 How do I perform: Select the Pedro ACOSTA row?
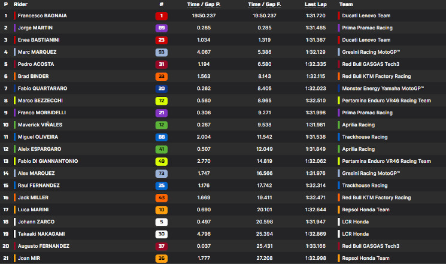click(x=223, y=64)
